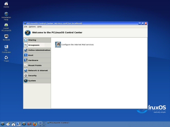Maximize the Control Center window
This screenshot has width=170, height=127.
tap(143, 23)
